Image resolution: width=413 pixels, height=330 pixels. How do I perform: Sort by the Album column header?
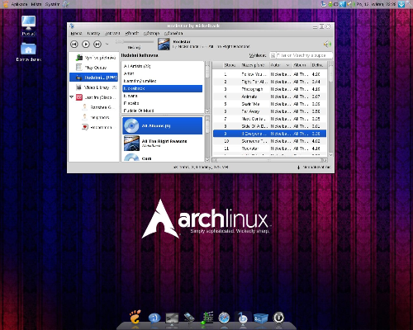[300, 65]
